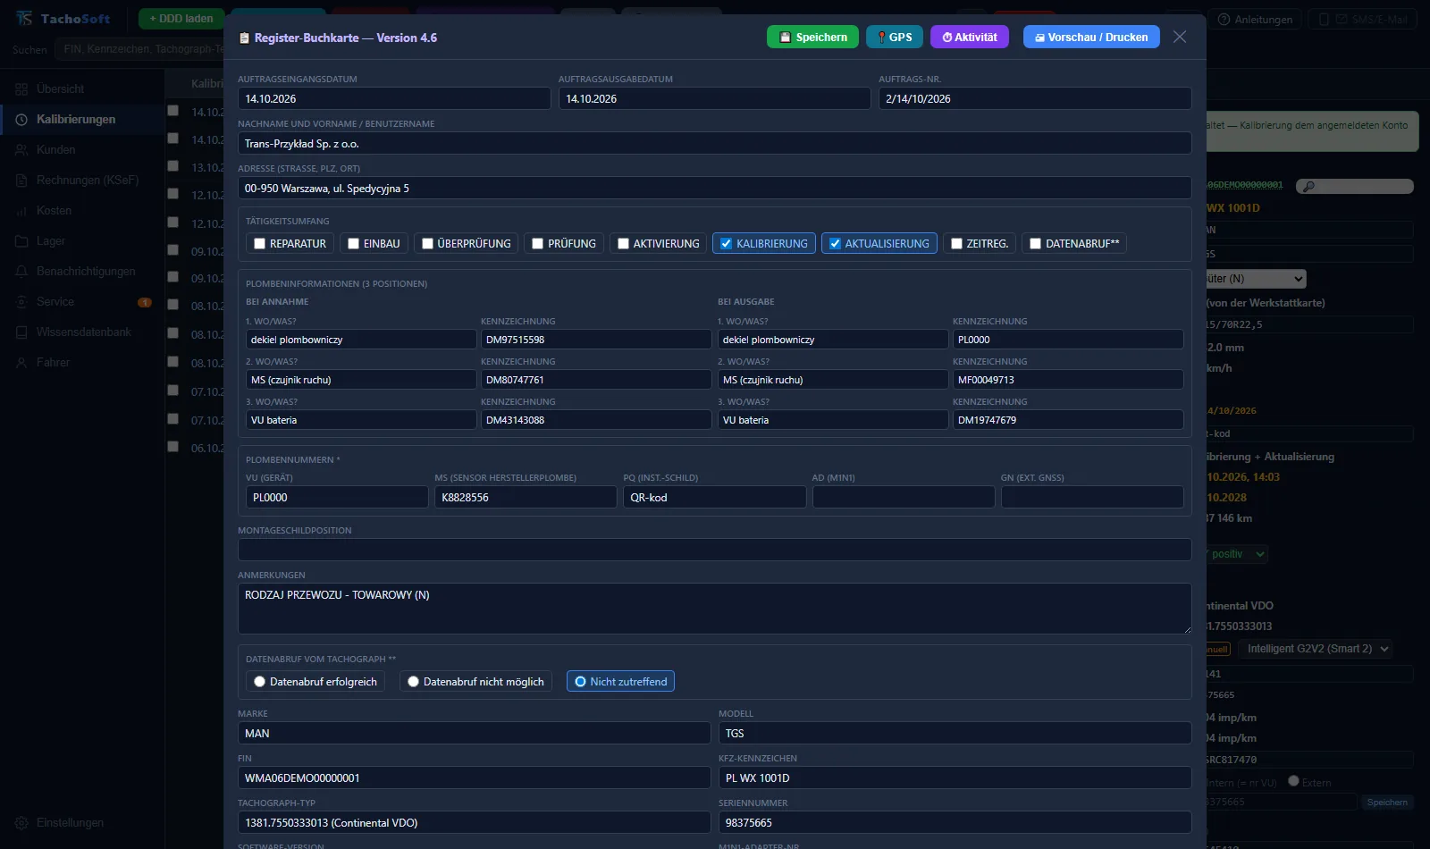The width and height of the screenshot is (1430, 849).
Task: Click the TachoSoft logo icon
Action: 24,18
